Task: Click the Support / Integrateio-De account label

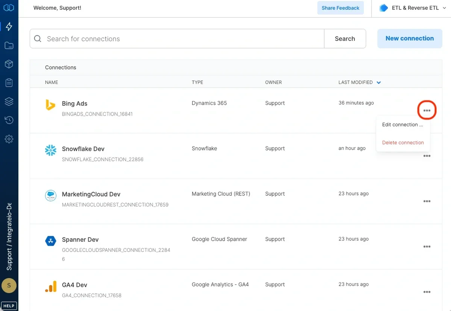Action: [x=9, y=237]
